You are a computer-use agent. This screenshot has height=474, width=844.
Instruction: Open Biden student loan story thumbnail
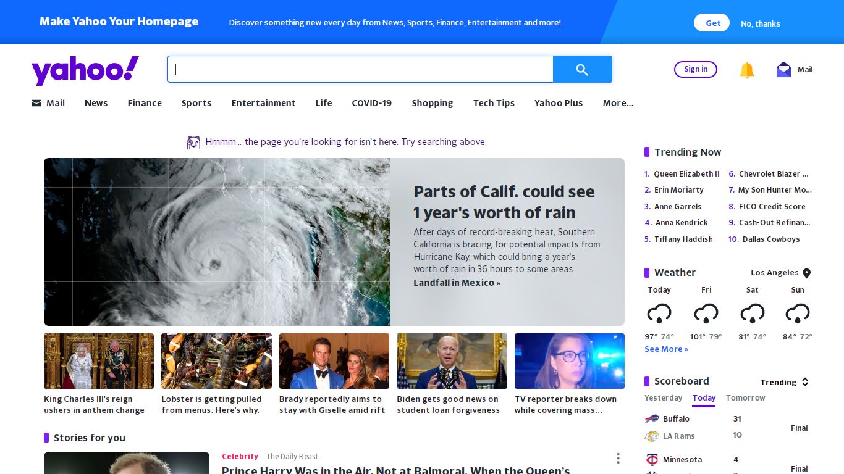point(452,361)
